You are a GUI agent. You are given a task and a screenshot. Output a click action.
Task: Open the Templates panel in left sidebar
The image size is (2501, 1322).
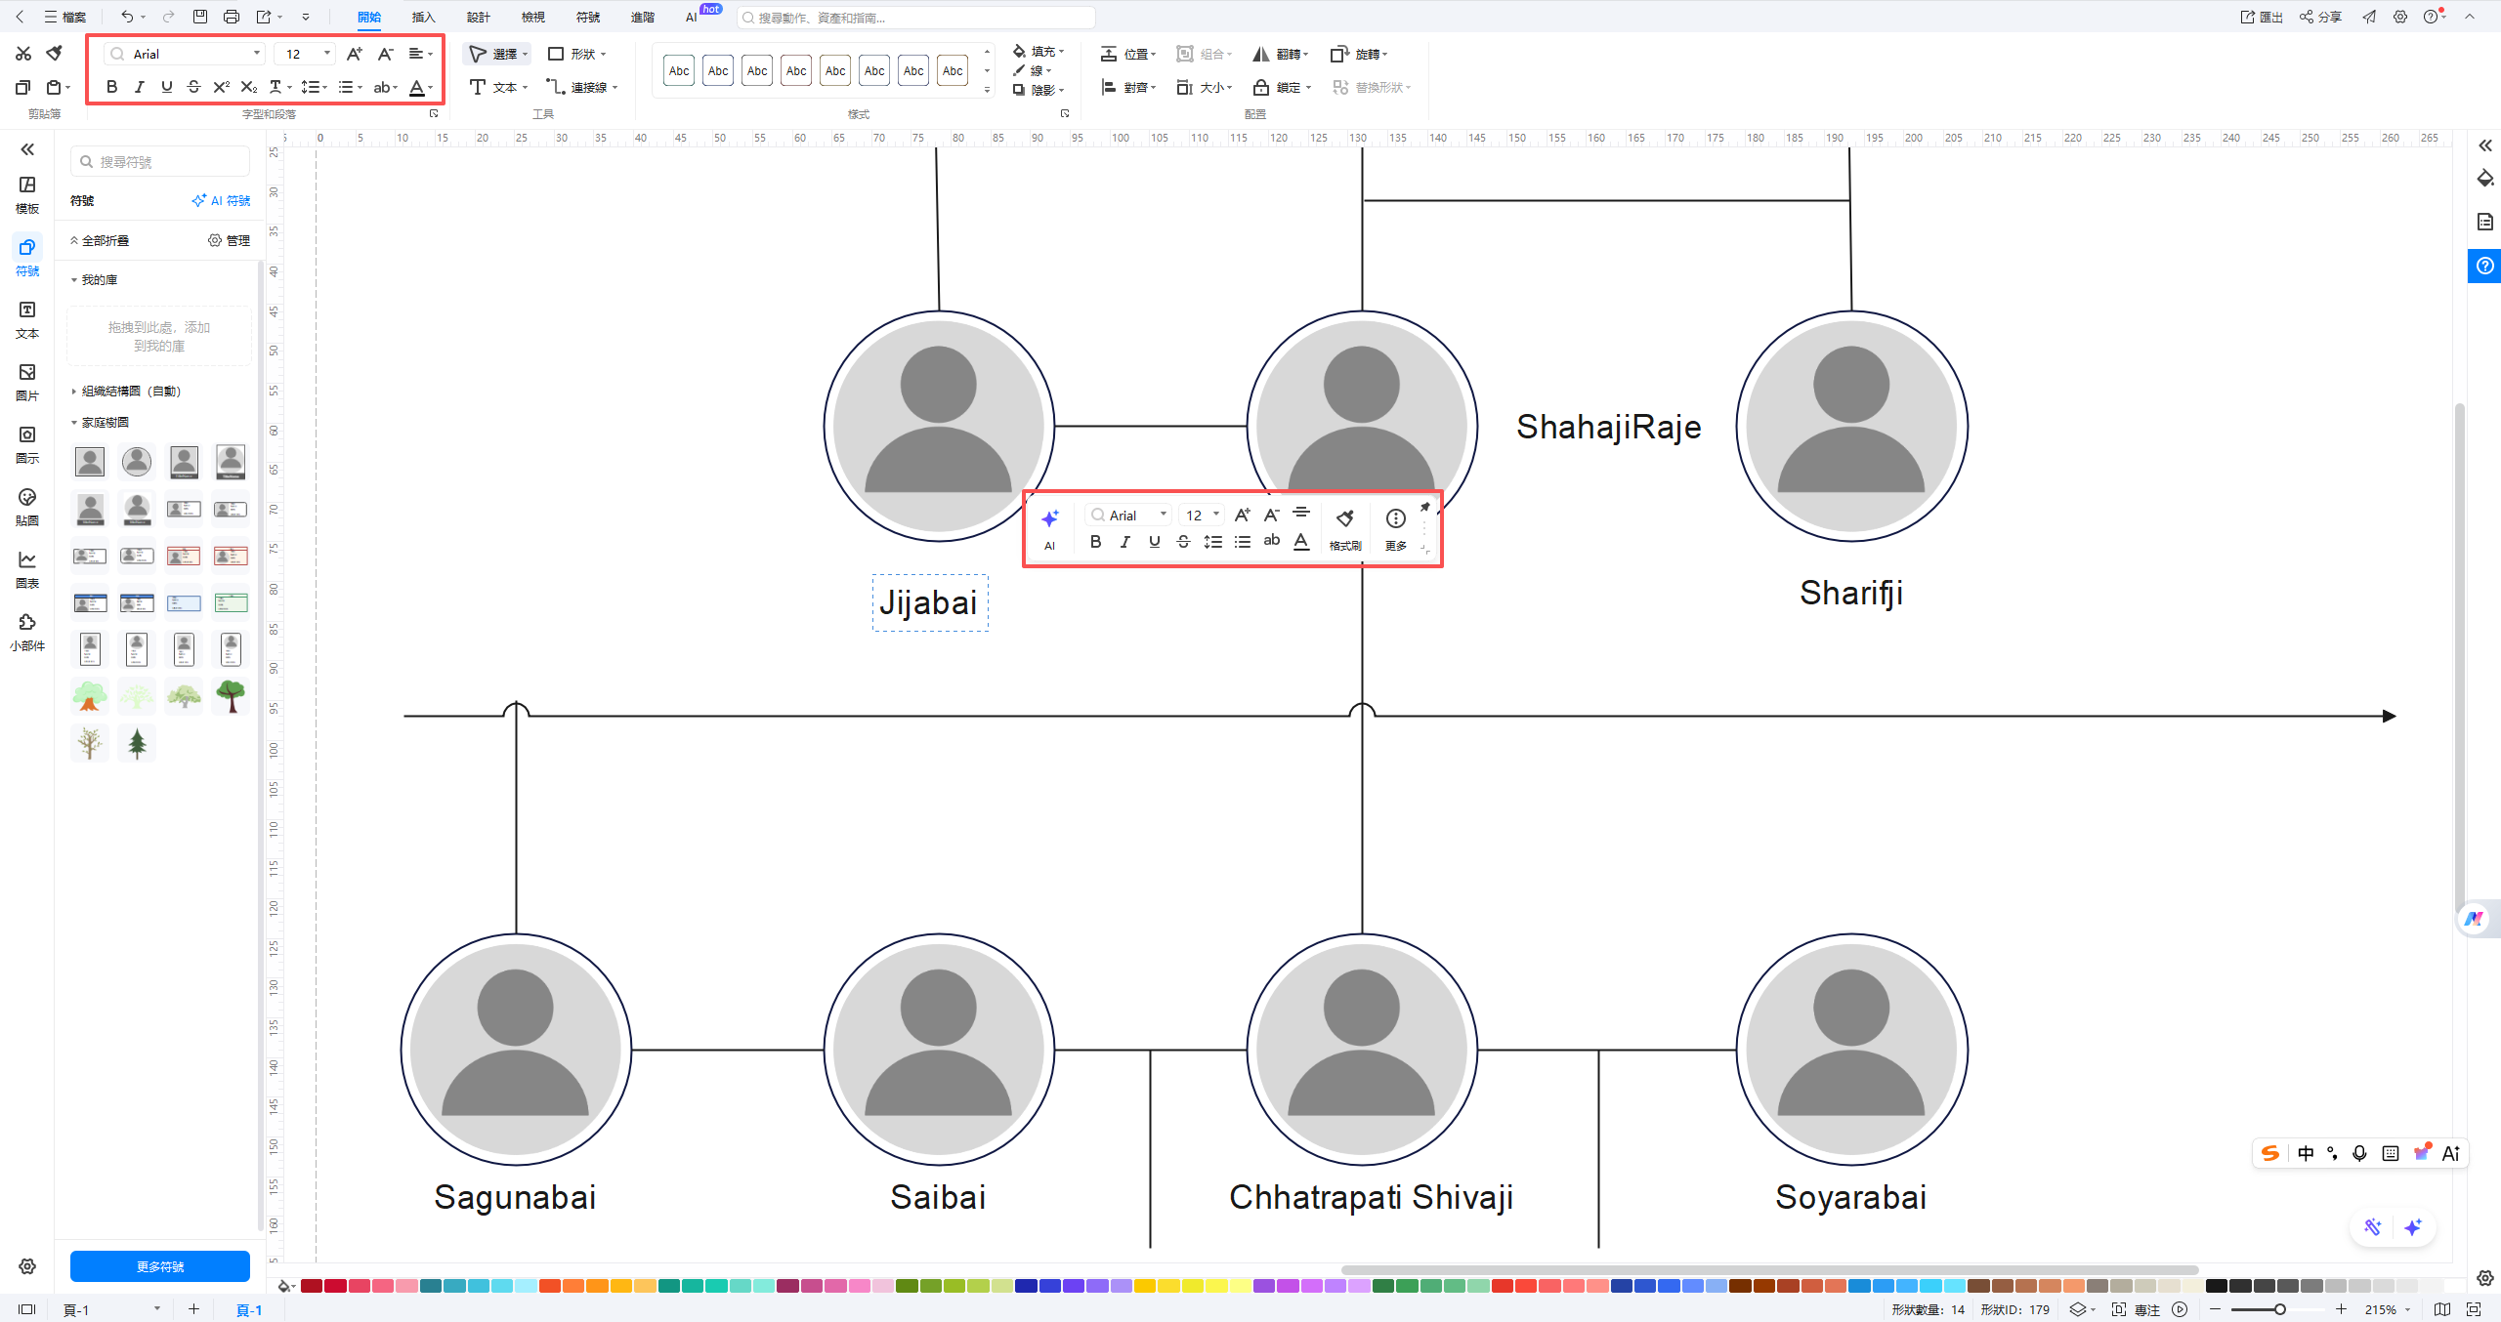click(x=27, y=193)
